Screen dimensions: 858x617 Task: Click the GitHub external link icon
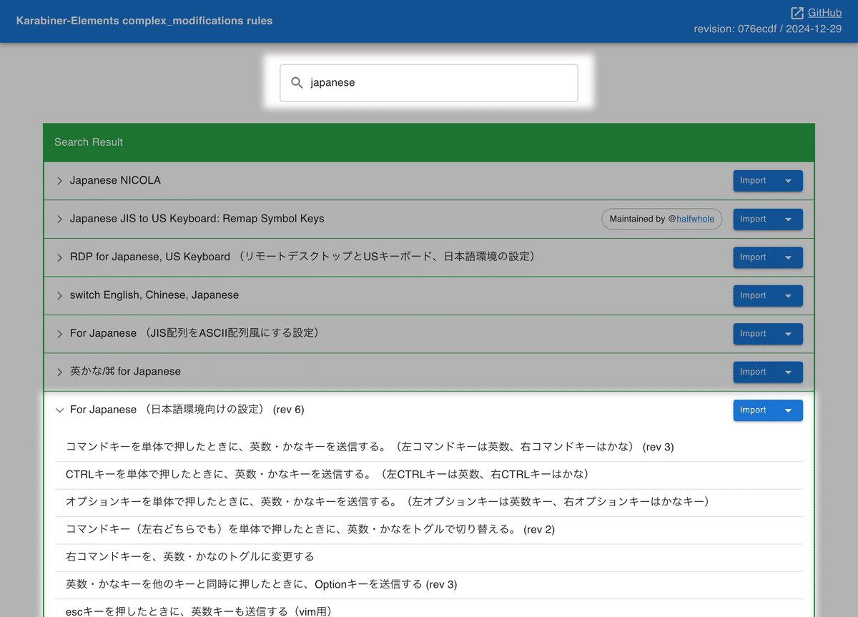point(797,13)
